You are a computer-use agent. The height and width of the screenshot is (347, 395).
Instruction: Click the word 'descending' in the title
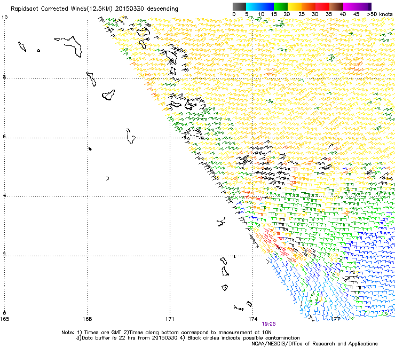pyautogui.click(x=162, y=9)
